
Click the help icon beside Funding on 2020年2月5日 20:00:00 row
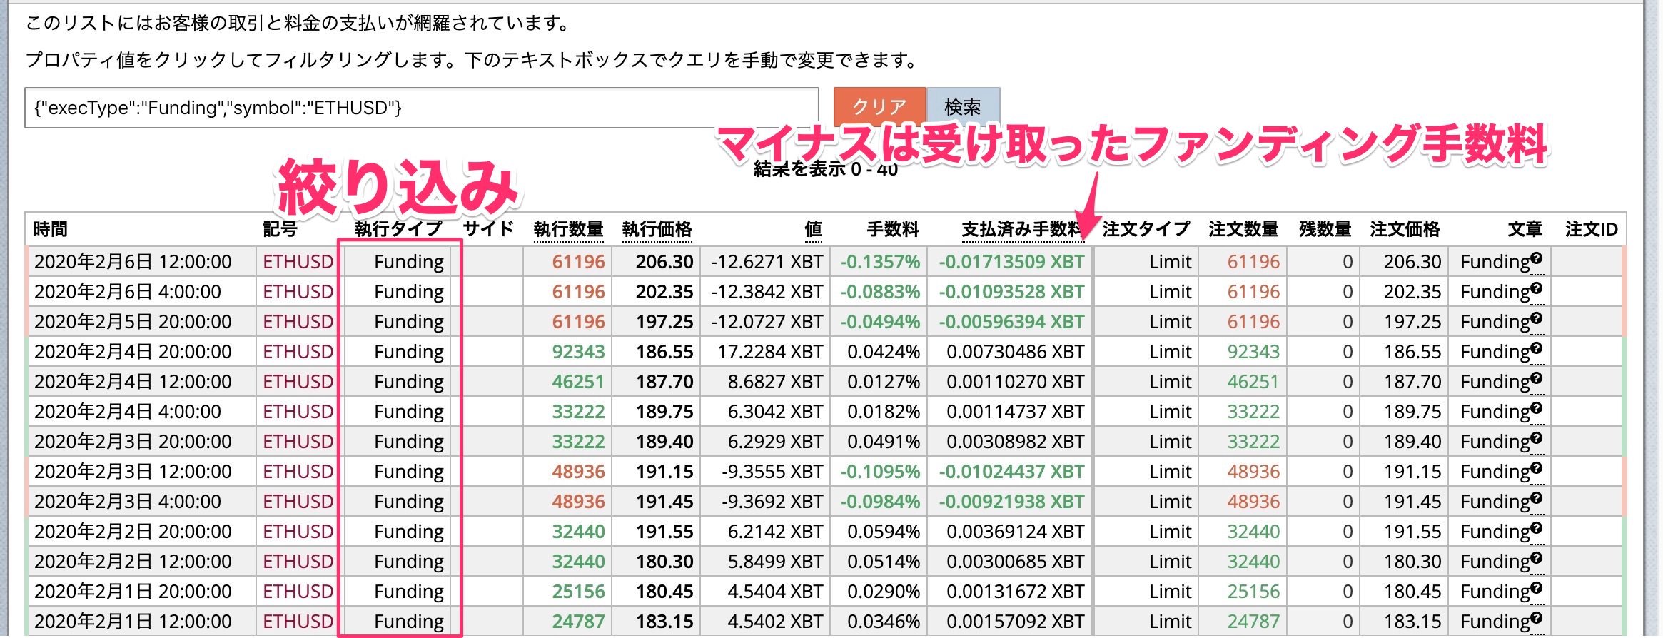point(1537,318)
